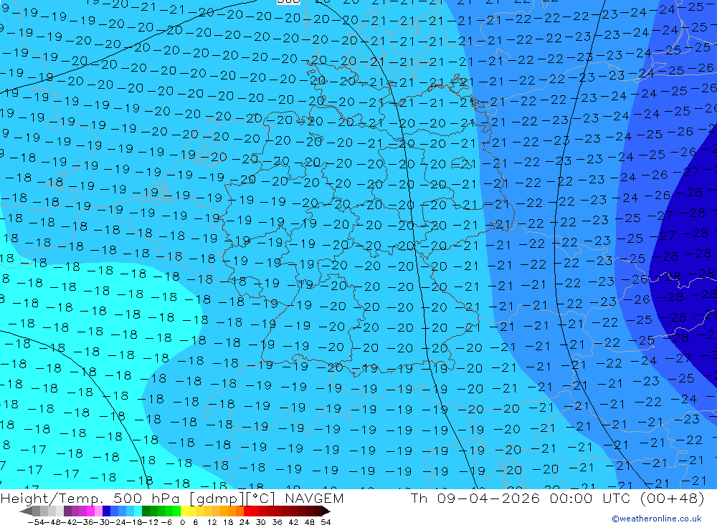Click the 'Height/Temp. 500 hPa' map title
This screenshot has width=717, height=525.
[x=90, y=498]
